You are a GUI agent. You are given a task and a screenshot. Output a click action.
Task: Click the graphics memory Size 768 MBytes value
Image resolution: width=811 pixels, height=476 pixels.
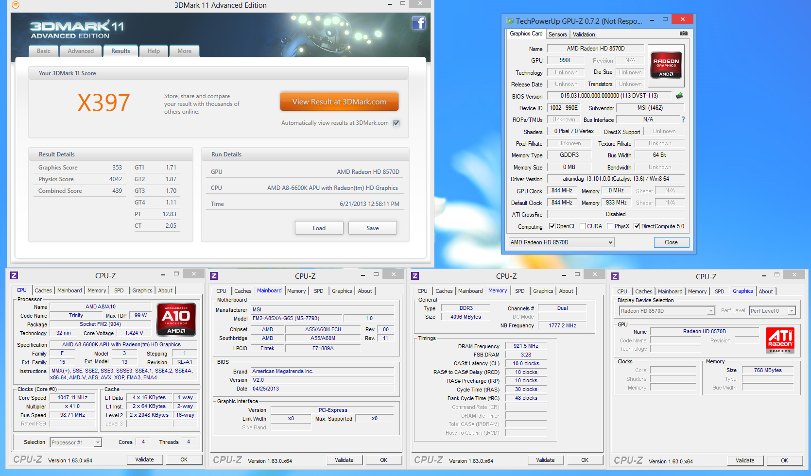coord(768,370)
